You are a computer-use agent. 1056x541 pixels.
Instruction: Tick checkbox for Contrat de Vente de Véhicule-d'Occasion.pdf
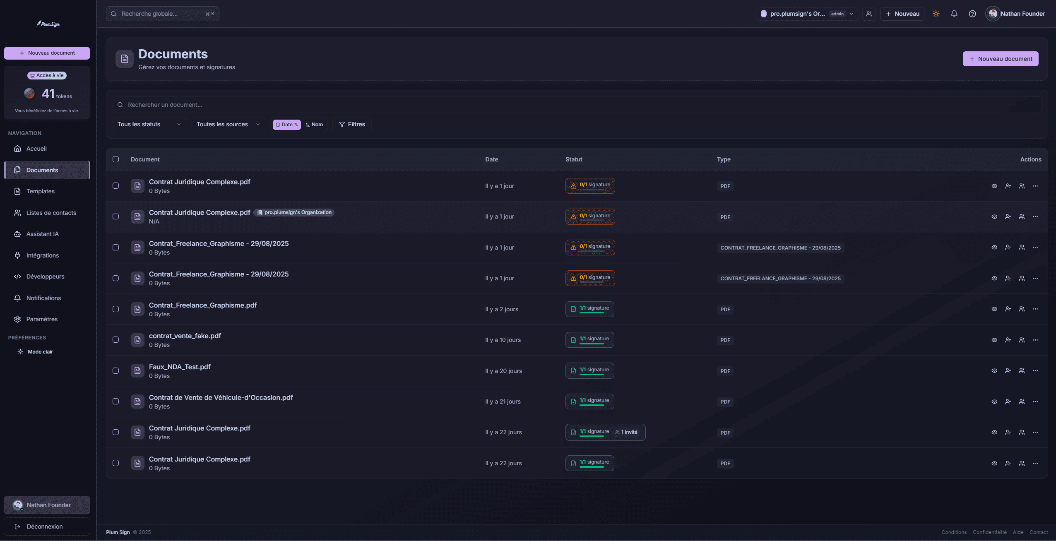[116, 402]
